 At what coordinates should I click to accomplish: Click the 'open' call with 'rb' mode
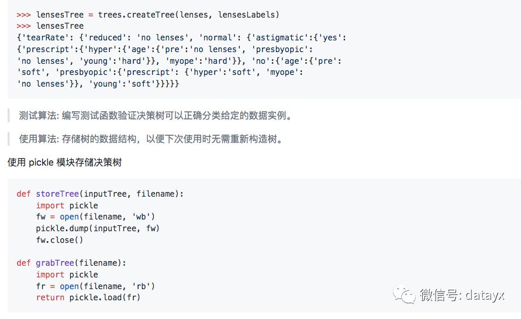(108, 286)
